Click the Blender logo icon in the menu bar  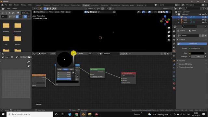[x=2, y=5]
